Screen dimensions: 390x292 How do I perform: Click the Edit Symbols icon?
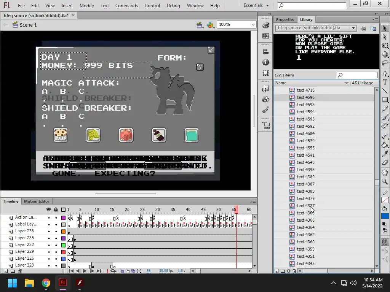pos(210,25)
